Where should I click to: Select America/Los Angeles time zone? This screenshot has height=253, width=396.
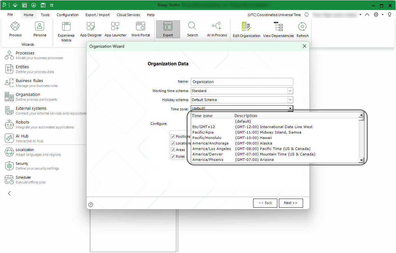point(275,149)
